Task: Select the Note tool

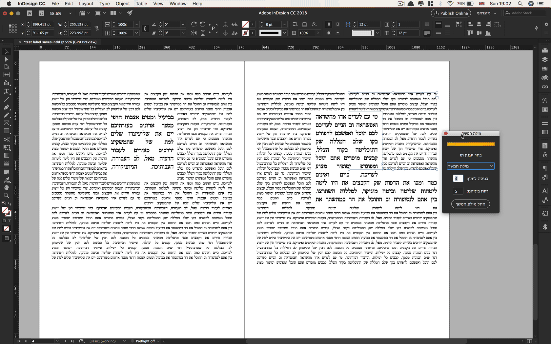Action: [x=6, y=172]
